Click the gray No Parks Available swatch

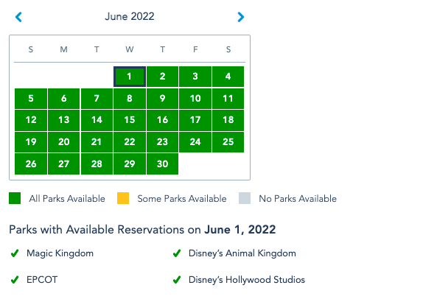[x=245, y=198]
